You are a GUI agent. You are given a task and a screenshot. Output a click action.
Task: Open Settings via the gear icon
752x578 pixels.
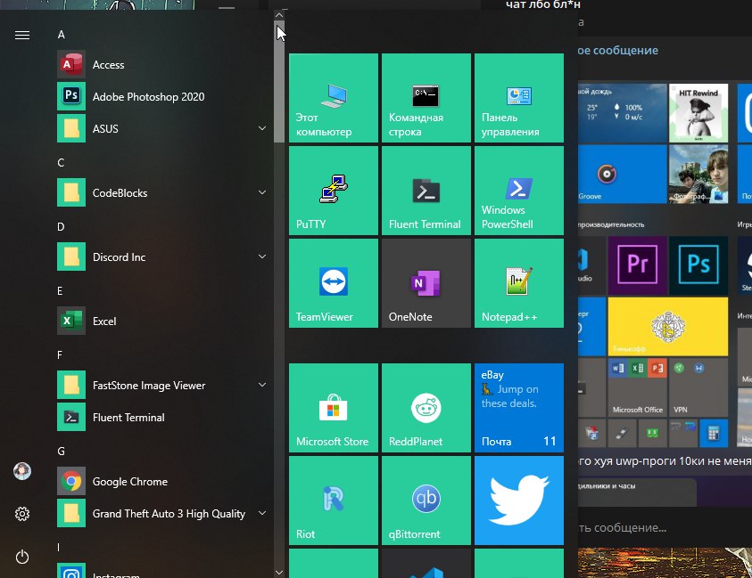22,514
